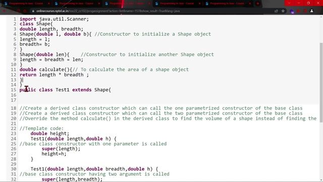Click comment about one parametrized constructor on line 18
This screenshot has width=323, height=182.
[x=161, y=108]
